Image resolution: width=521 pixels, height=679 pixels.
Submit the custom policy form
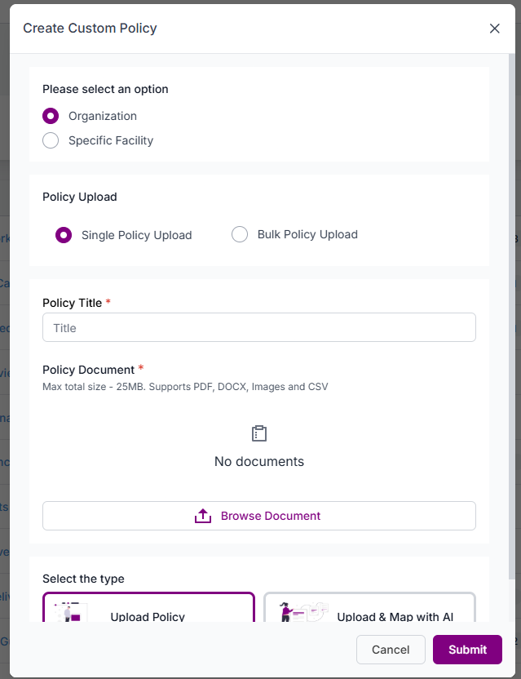tap(467, 650)
